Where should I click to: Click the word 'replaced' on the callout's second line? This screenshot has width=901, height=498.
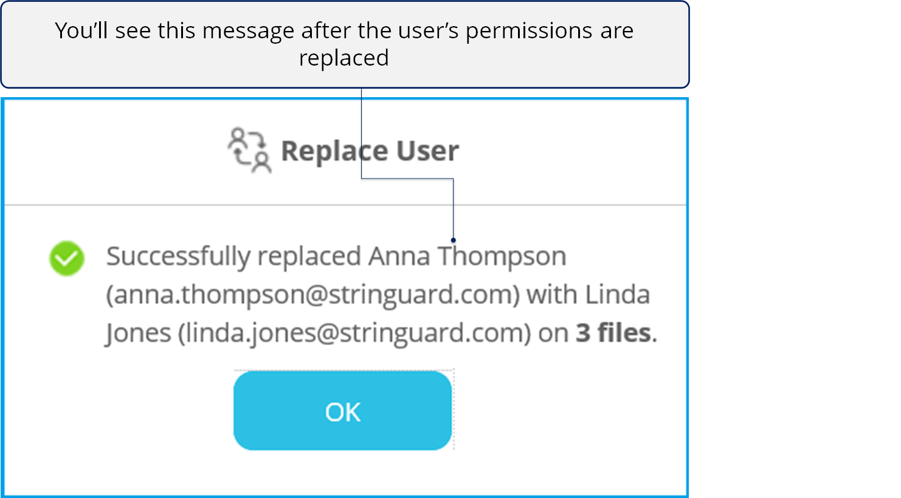click(344, 58)
